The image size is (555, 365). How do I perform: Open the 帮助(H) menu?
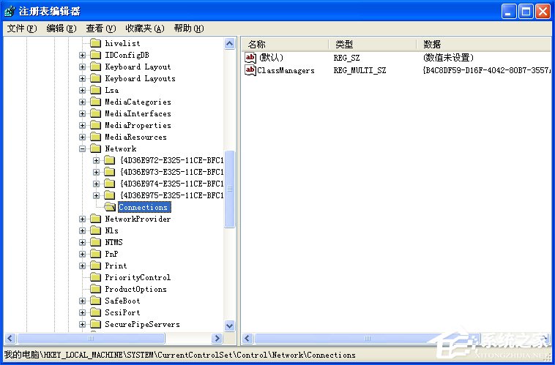tap(189, 29)
